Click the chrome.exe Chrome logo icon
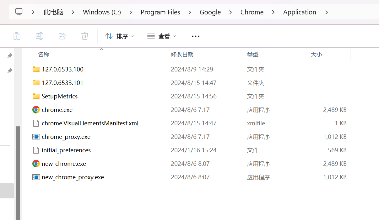This screenshot has width=379, height=220. (36, 110)
